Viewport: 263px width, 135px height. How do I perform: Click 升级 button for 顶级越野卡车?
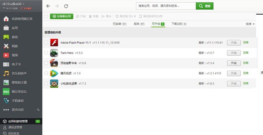point(234,63)
